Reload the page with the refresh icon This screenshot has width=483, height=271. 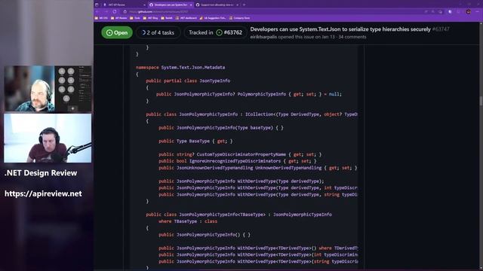point(115,12)
